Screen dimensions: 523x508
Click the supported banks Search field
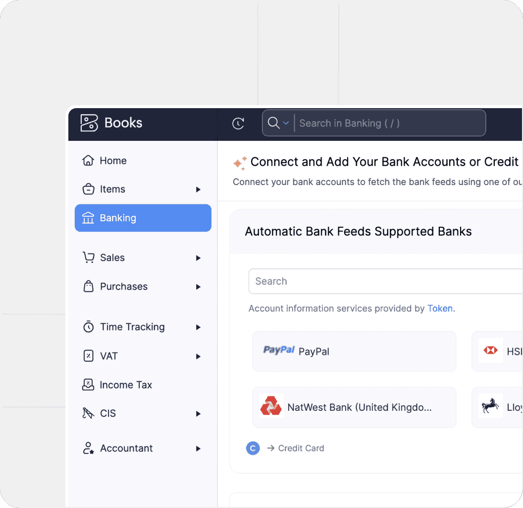click(x=386, y=281)
